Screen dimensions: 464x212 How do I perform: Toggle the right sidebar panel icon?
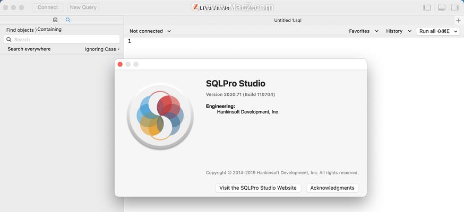pos(454,7)
